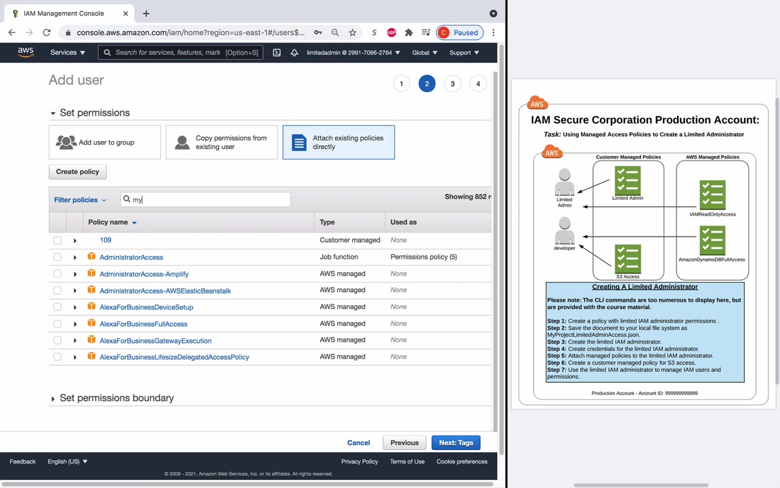Go to wizard step 3
This screenshot has width=780, height=488.
pyautogui.click(x=453, y=83)
